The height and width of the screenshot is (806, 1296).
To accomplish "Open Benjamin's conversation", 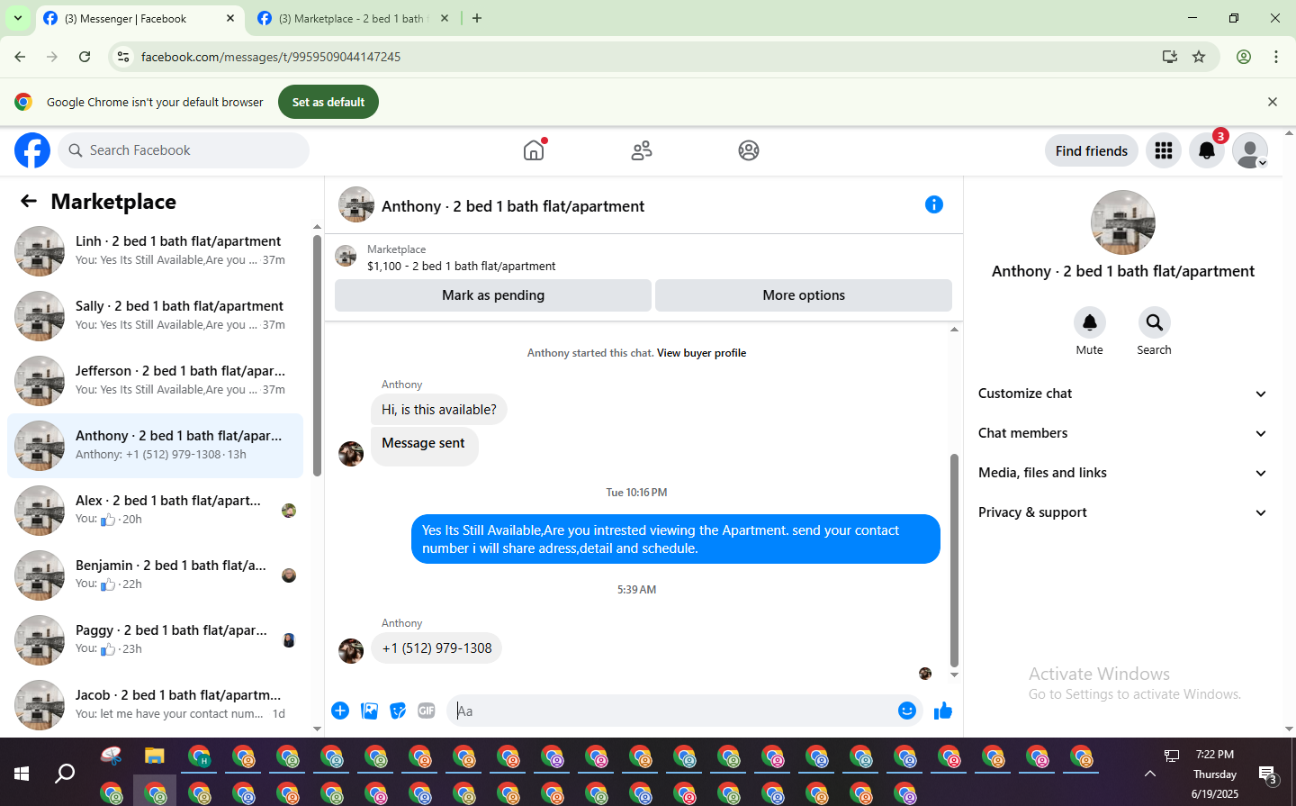I will pos(156,575).
